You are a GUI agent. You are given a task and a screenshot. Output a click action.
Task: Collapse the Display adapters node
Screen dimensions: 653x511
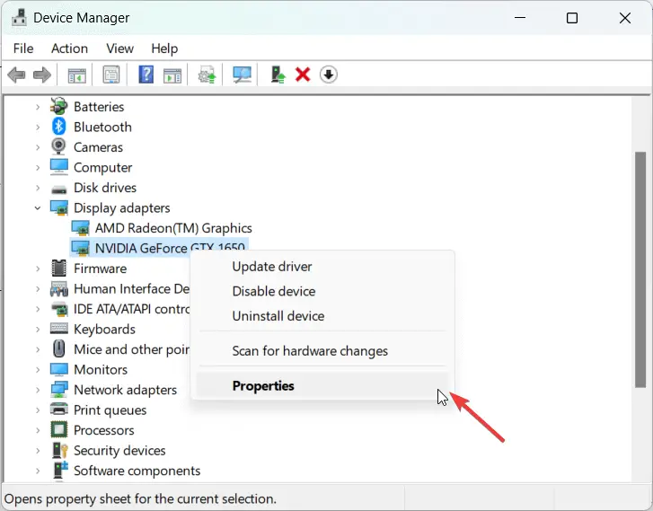tap(38, 207)
